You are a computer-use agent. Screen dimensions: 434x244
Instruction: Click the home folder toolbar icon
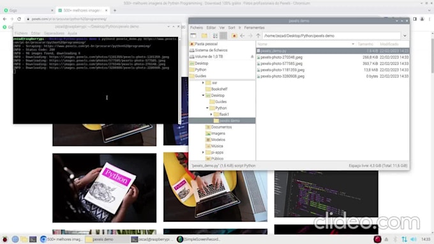[234, 36]
